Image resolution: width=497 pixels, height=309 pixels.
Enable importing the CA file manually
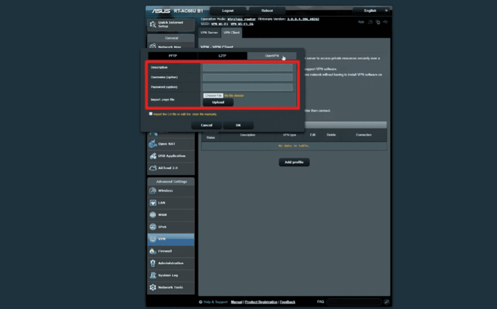click(x=151, y=113)
